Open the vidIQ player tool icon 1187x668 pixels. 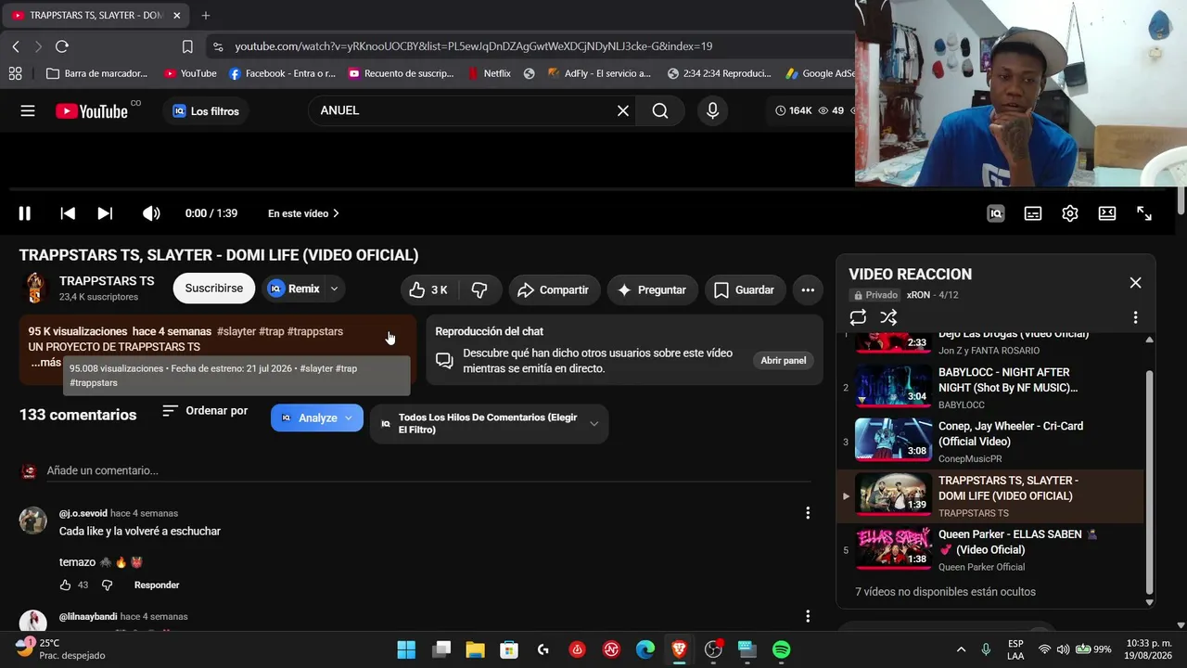tap(996, 213)
